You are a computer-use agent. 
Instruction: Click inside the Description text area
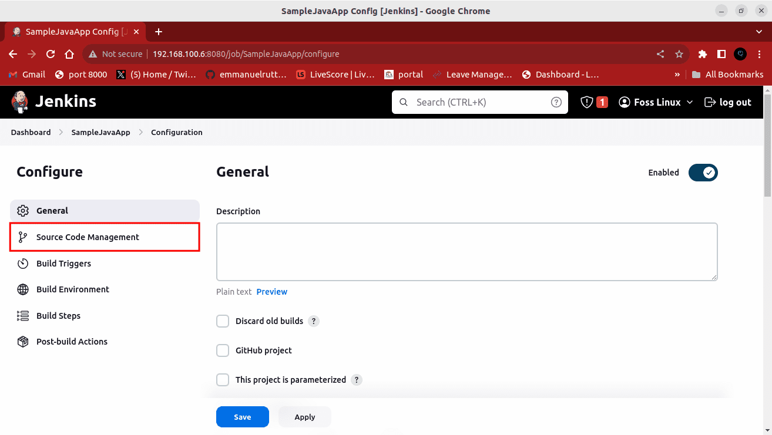pyautogui.click(x=466, y=251)
